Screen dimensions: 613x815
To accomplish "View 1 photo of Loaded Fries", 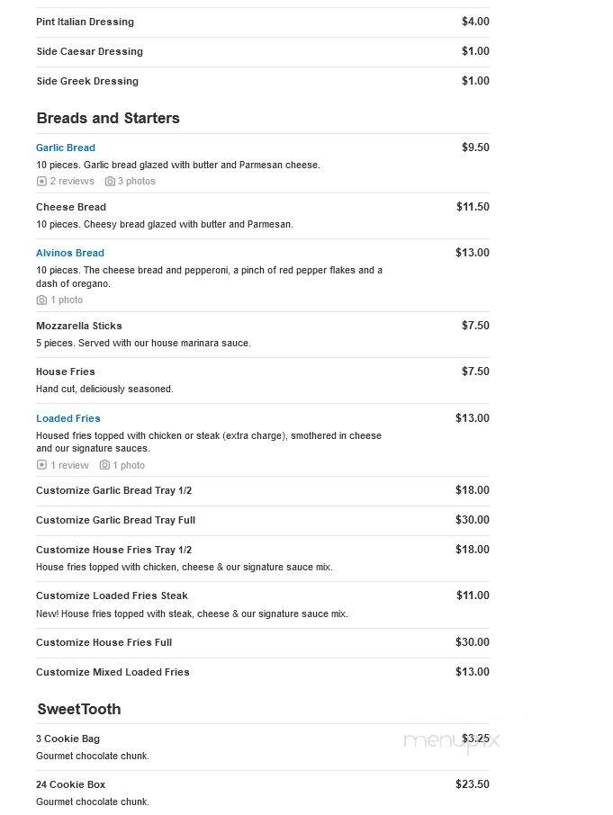I will (129, 465).
